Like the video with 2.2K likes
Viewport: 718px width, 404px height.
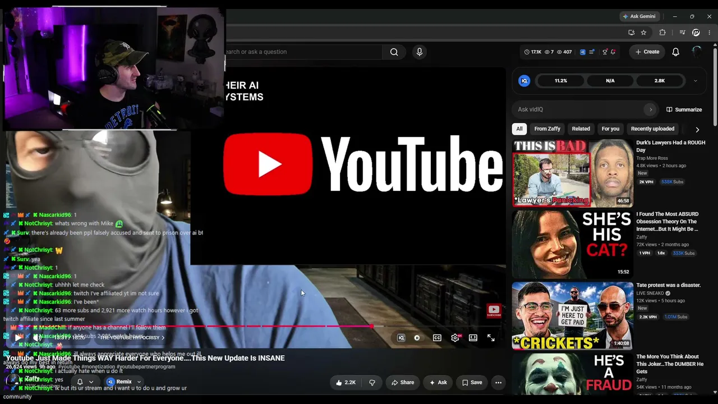tap(346, 383)
